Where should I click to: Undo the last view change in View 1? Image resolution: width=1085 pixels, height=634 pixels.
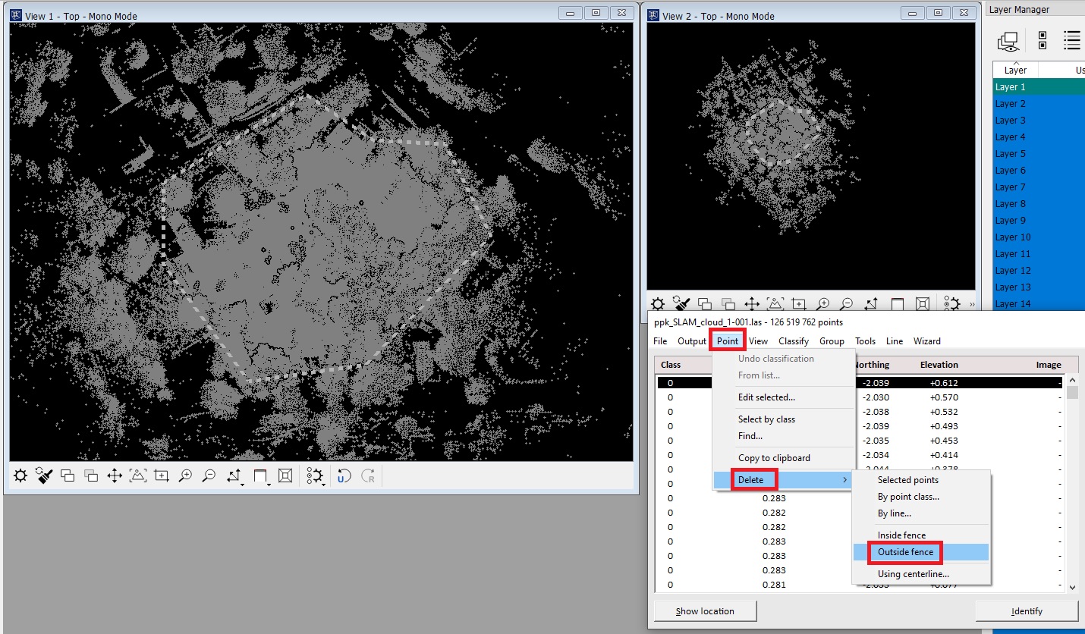point(343,475)
